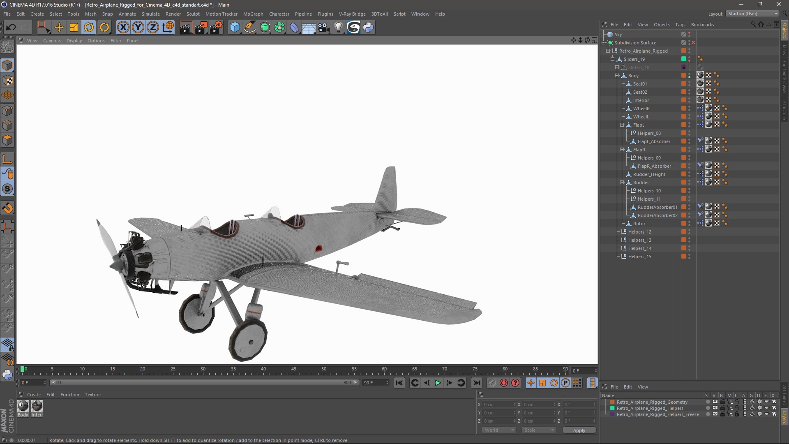789x444 pixels.
Task: Click play forward button
Action: (x=438, y=383)
